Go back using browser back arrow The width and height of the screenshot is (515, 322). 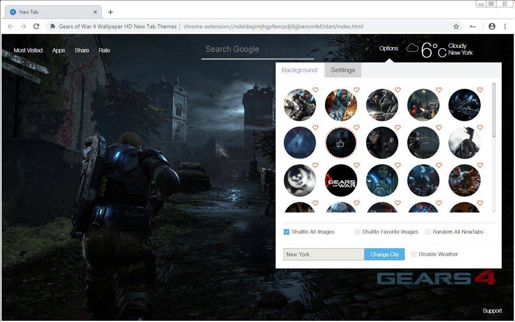10,27
